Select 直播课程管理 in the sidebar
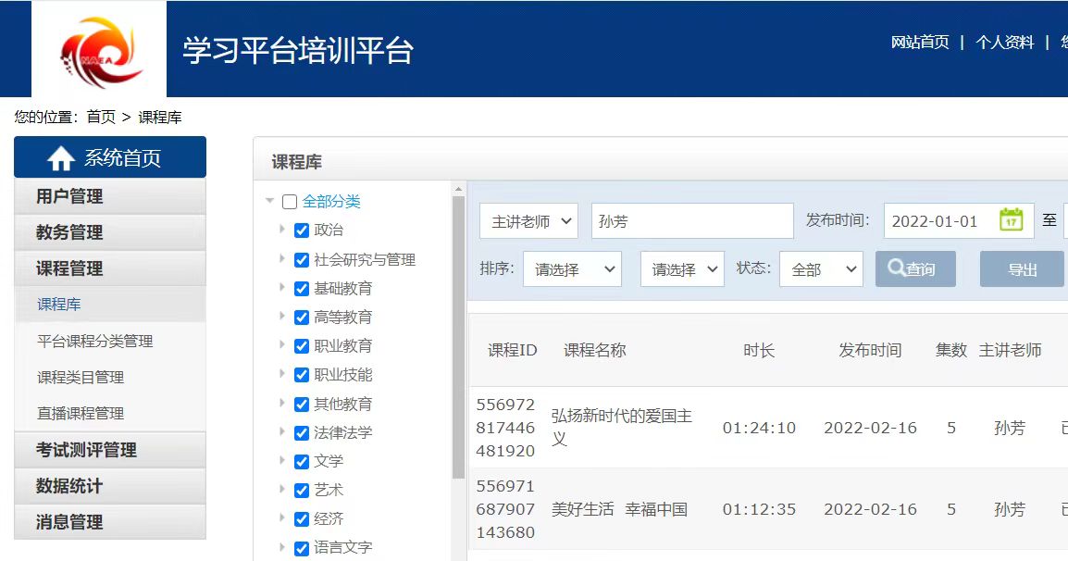This screenshot has width=1068, height=561. pyautogui.click(x=81, y=413)
